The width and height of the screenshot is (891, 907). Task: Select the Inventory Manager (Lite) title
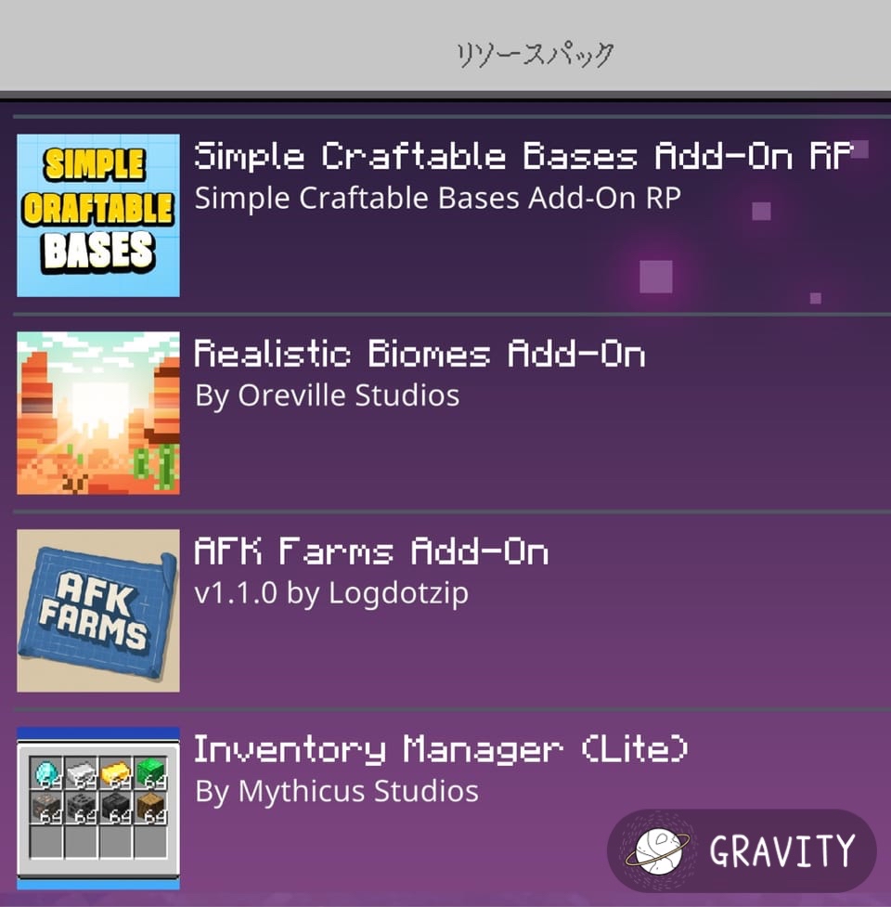(441, 749)
